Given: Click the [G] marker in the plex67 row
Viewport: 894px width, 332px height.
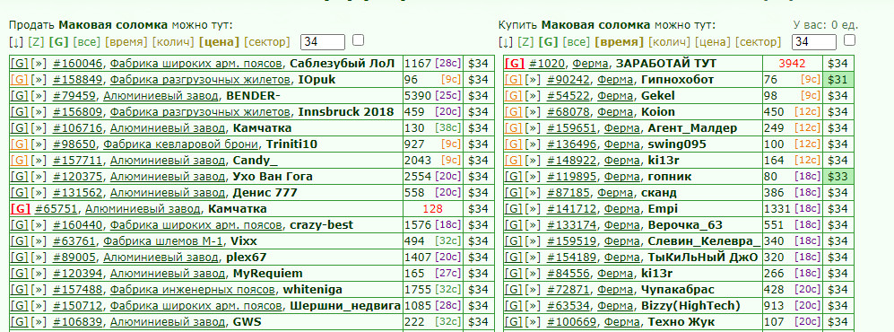Looking at the screenshot, I should click(x=20, y=258).
